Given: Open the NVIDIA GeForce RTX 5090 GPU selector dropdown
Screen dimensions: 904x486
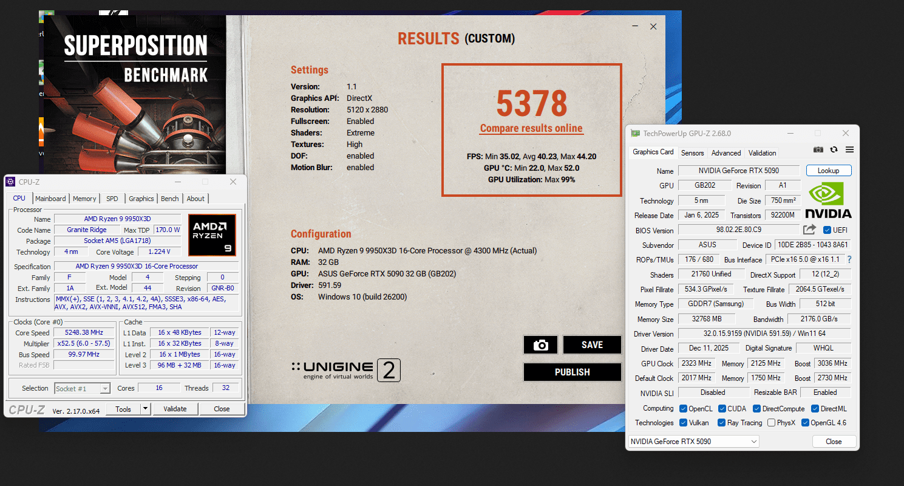Looking at the screenshot, I should tap(693, 442).
